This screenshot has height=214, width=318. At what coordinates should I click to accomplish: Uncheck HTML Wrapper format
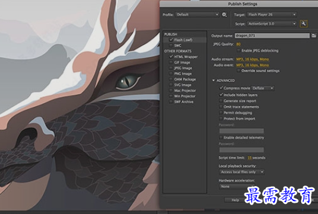[x=171, y=56]
